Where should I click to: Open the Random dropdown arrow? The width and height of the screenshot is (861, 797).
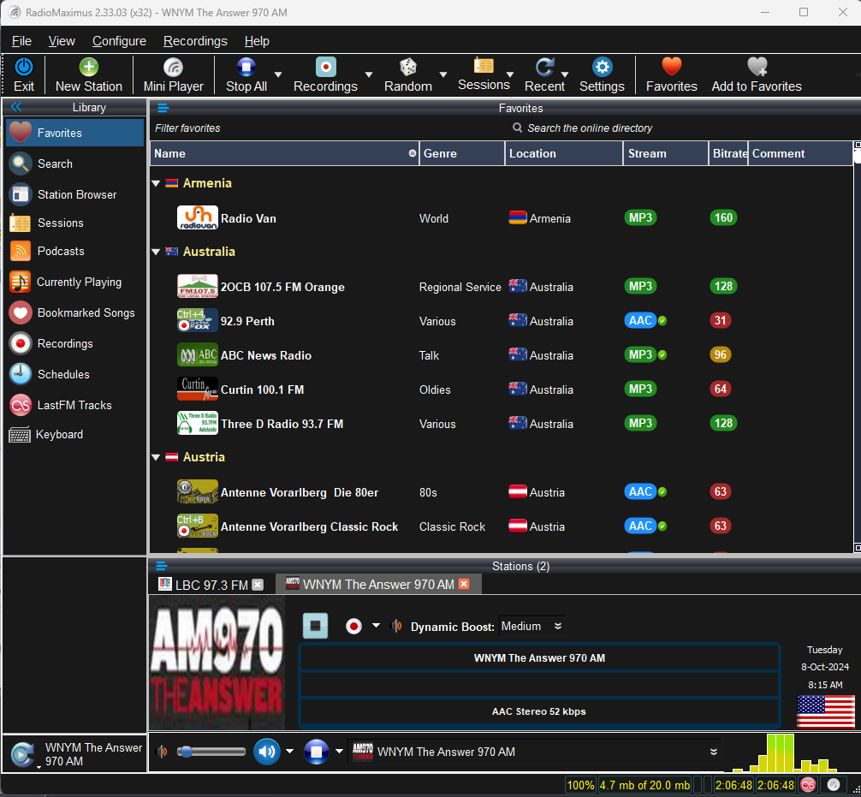tap(443, 74)
